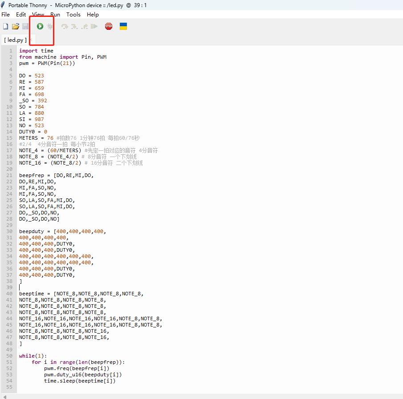
Task: Click the 'for i in range(len(beepfrep)):' line
Action: [x=78, y=362]
